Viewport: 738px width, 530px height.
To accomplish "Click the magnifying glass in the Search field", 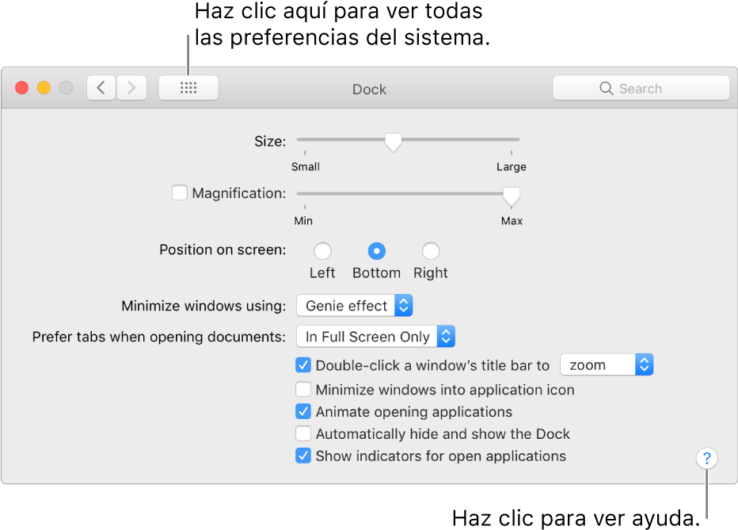I will 606,87.
